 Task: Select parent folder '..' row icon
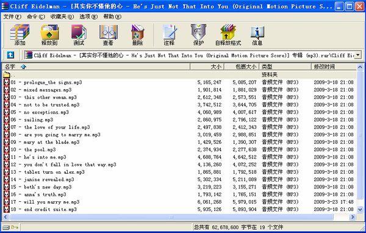coord(7,75)
